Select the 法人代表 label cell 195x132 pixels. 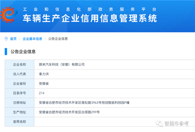[19, 74]
